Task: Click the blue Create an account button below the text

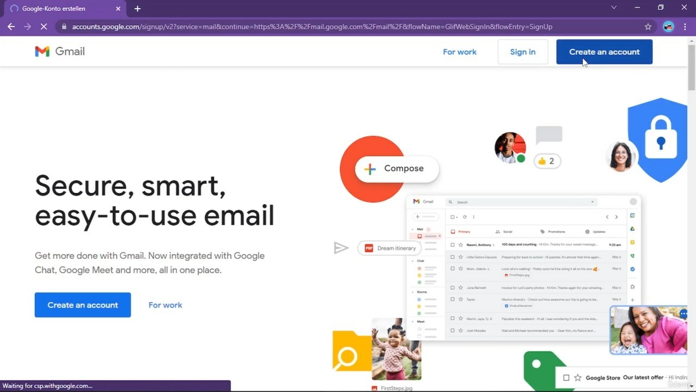Action: coord(83,305)
